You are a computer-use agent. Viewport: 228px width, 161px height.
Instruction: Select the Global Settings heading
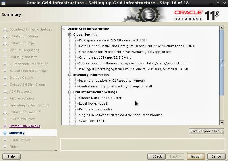[85, 35]
